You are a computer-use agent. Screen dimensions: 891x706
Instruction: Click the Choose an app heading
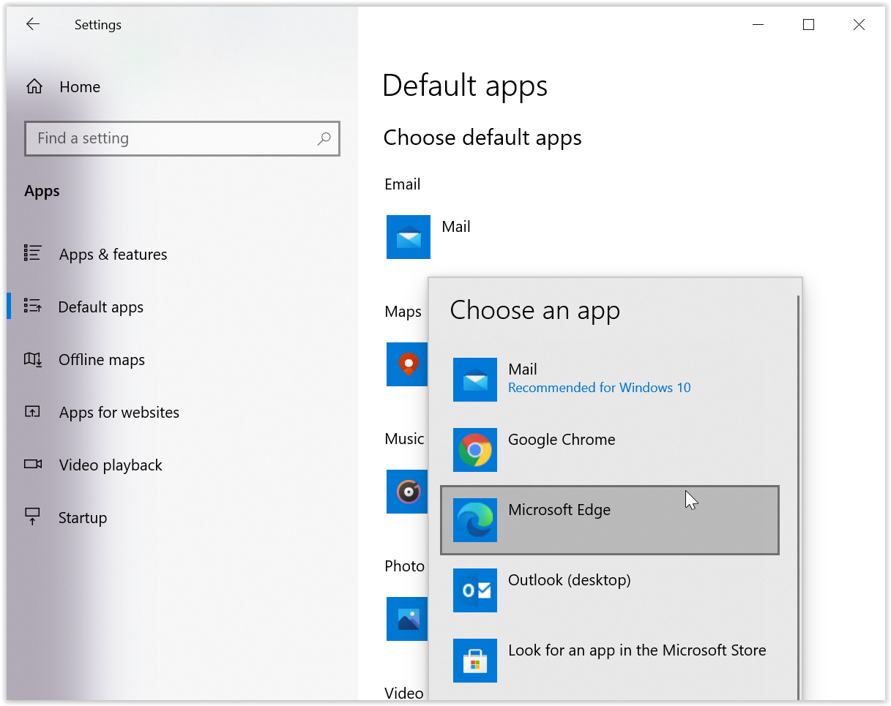[535, 310]
